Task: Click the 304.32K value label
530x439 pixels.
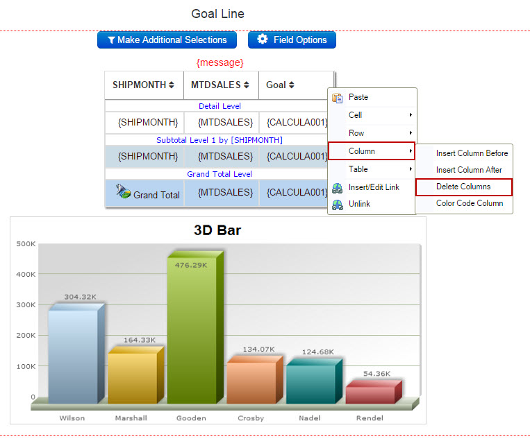Action: click(x=80, y=297)
